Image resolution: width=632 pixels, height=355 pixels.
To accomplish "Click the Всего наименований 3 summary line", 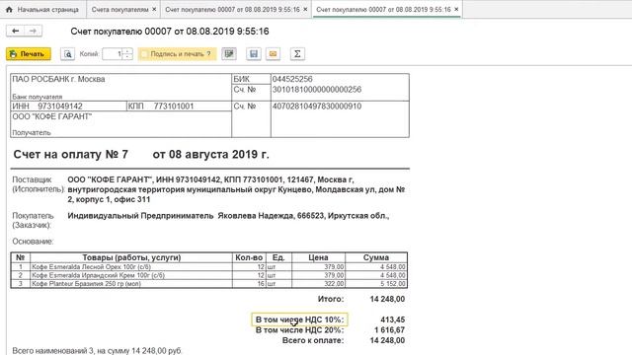I will click(x=97, y=351).
